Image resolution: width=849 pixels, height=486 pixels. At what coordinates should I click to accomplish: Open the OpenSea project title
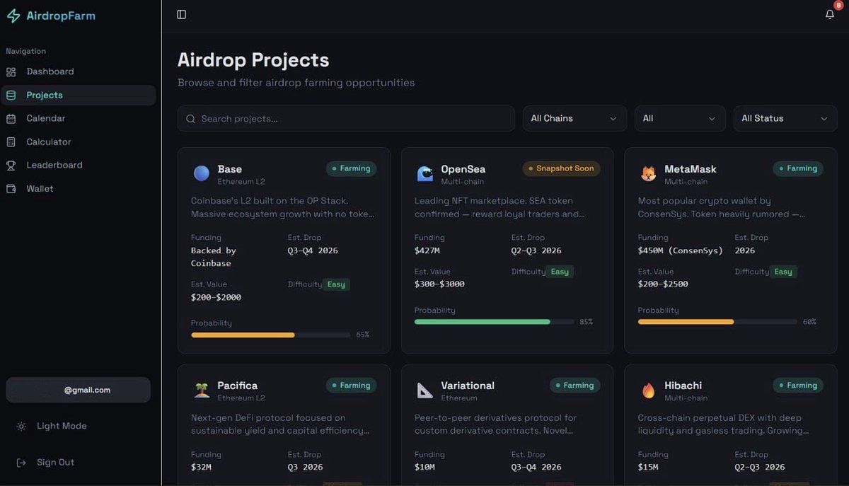tap(463, 169)
